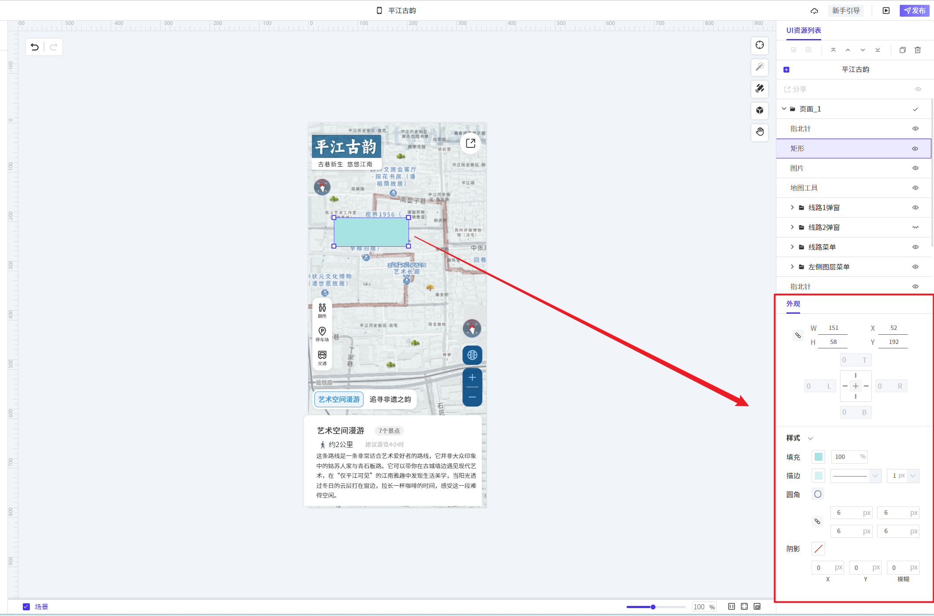Hide the first 指北针 layer
This screenshot has height=616, width=934.
click(916, 129)
